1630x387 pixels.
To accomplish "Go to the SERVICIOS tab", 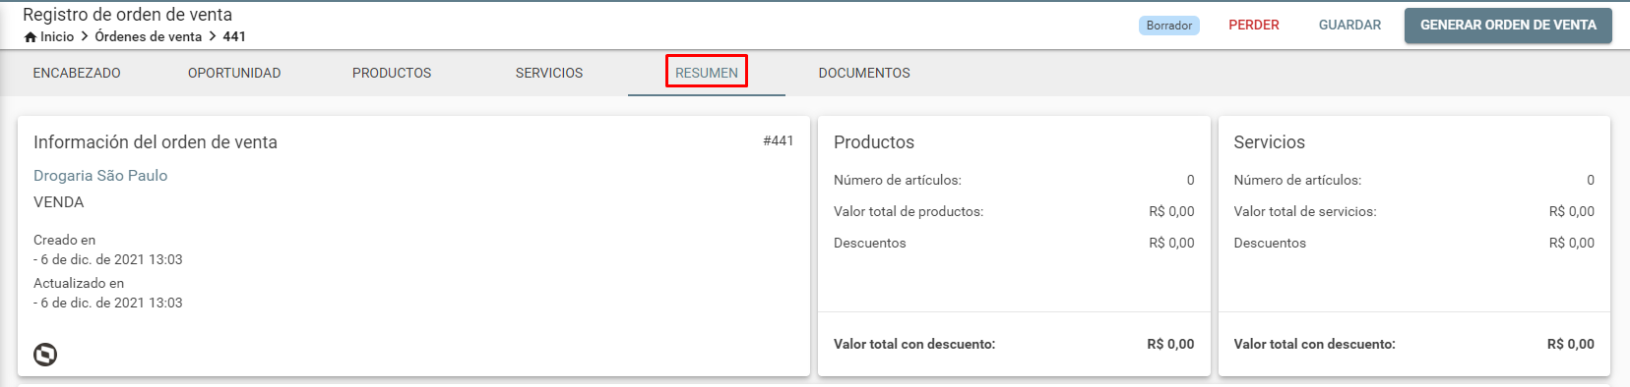I will [x=549, y=73].
